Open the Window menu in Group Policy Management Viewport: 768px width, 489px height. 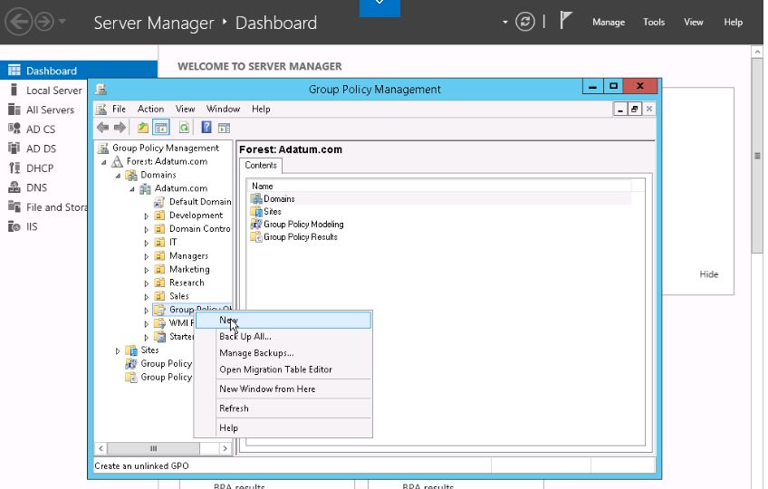(x=223, y=109)
